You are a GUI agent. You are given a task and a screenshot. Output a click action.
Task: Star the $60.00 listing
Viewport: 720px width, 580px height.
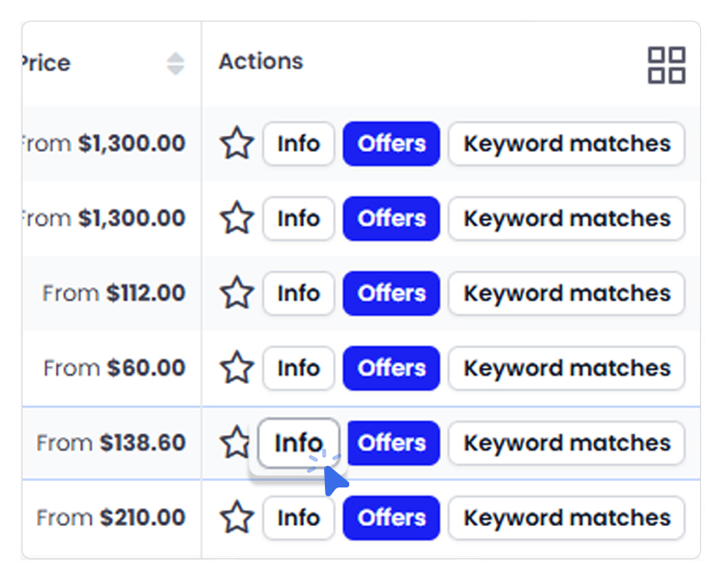(x=237, y=368)
